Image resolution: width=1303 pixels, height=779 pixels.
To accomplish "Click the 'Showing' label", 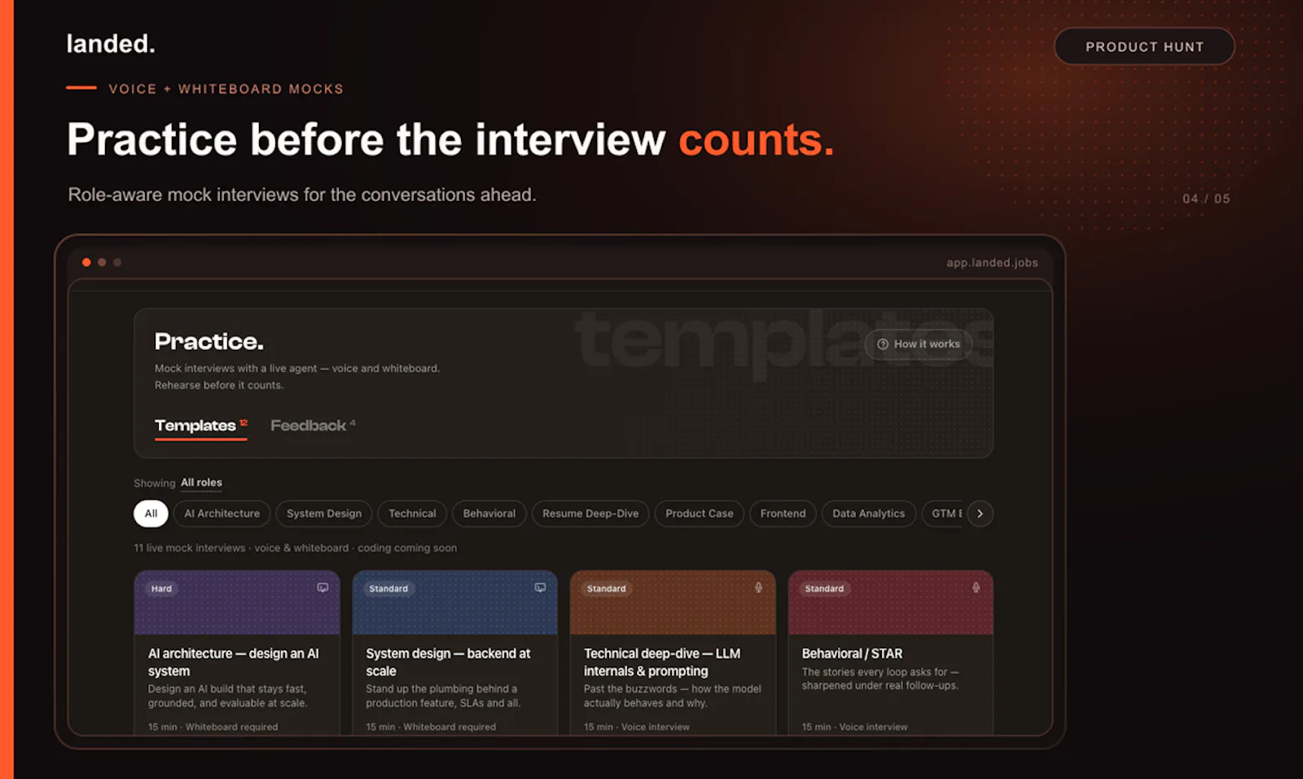I will pos(155,484).
